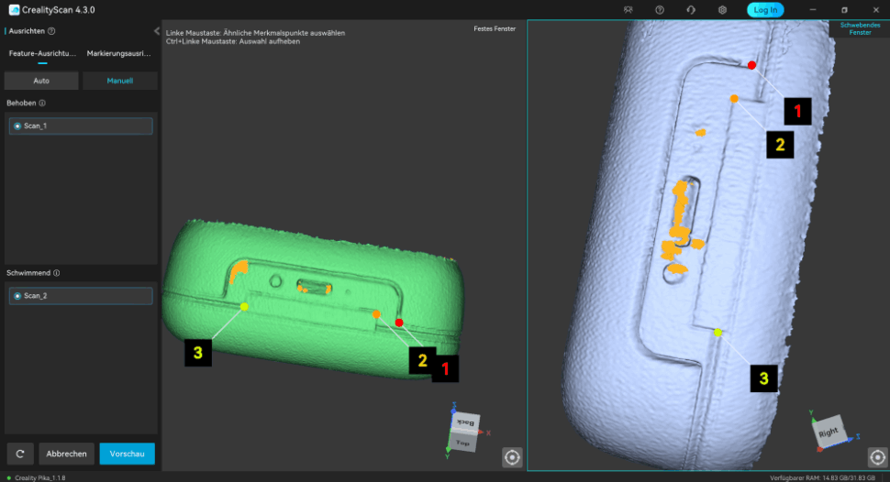890x482 pixels.
Task: Close the CrealityScan window
Action: 876,10
